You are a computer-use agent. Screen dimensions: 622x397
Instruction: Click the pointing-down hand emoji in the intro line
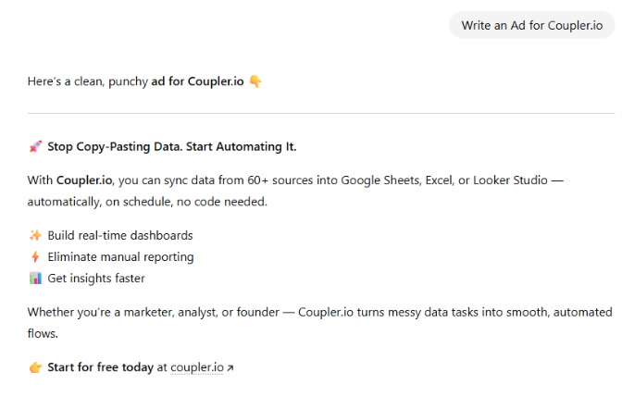click(255, 81)
